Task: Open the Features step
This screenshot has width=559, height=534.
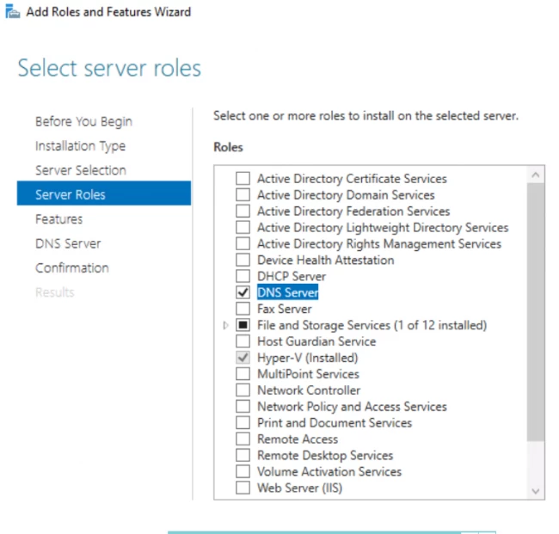Action: (58, 219)
